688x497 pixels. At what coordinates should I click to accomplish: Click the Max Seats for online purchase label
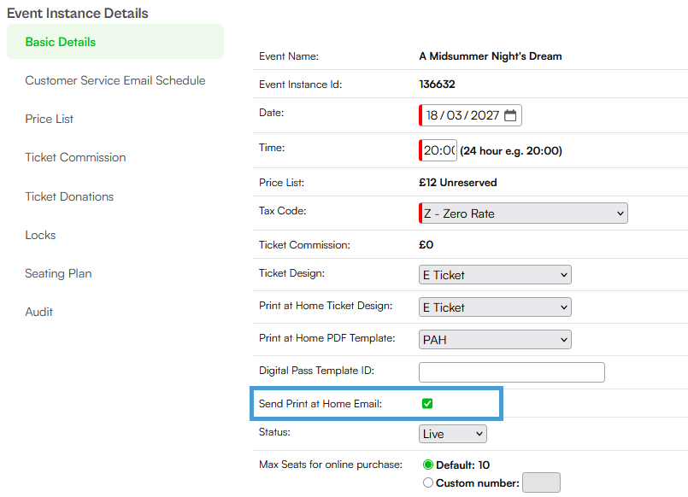[331, 465]
